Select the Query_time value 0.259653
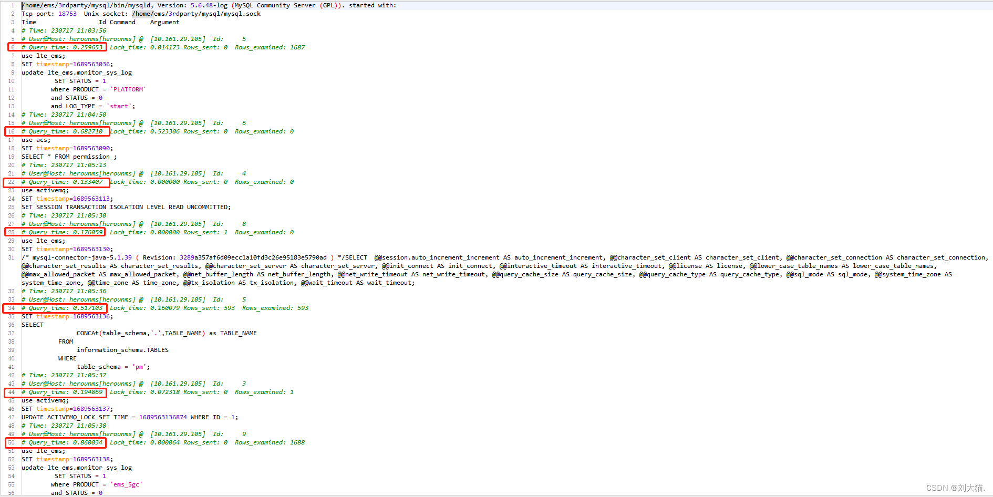The image size is (993, 497). (88, 47)
